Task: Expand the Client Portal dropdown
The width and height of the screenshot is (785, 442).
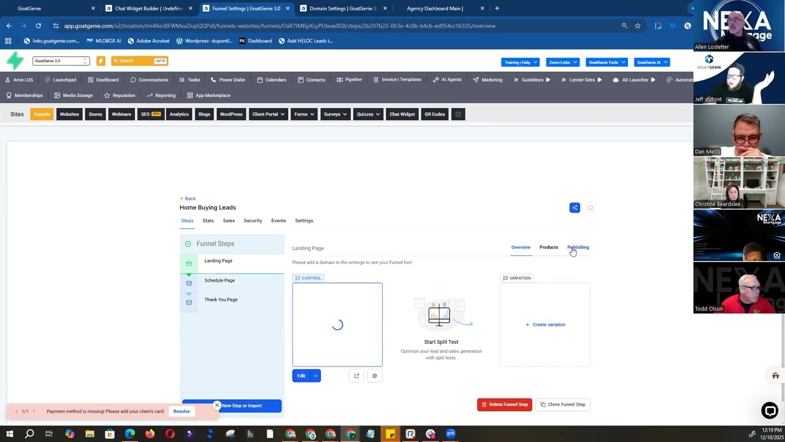Action: (x=269, y=114)
